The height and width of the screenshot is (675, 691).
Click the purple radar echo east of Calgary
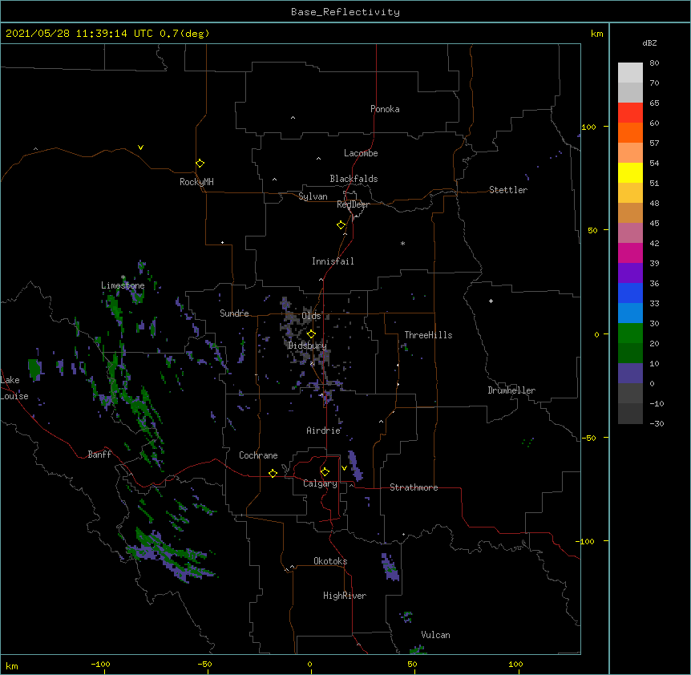point(355,466)
